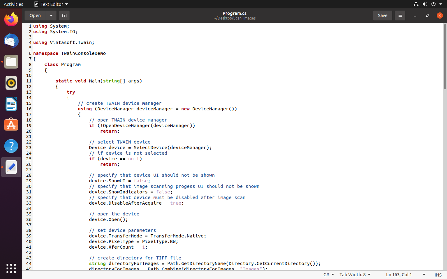The image size is (447, 279).
Task: Click the volume icon in system tray
Action: (x=425, y=4)
